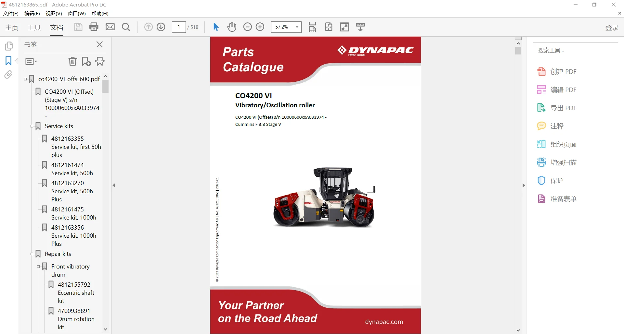
Task: Select bookmark 4812163270 Service kit, 500h Plus
Action: pos(72,191)
